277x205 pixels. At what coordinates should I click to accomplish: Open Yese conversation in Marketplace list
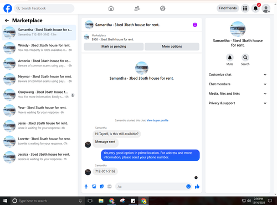(39, 110)
